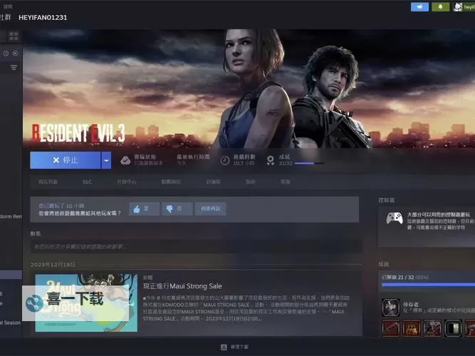Screen dimensions: 475x356
Task: Open the orange biohazard-like achievement icon
Action: [412, 328]
